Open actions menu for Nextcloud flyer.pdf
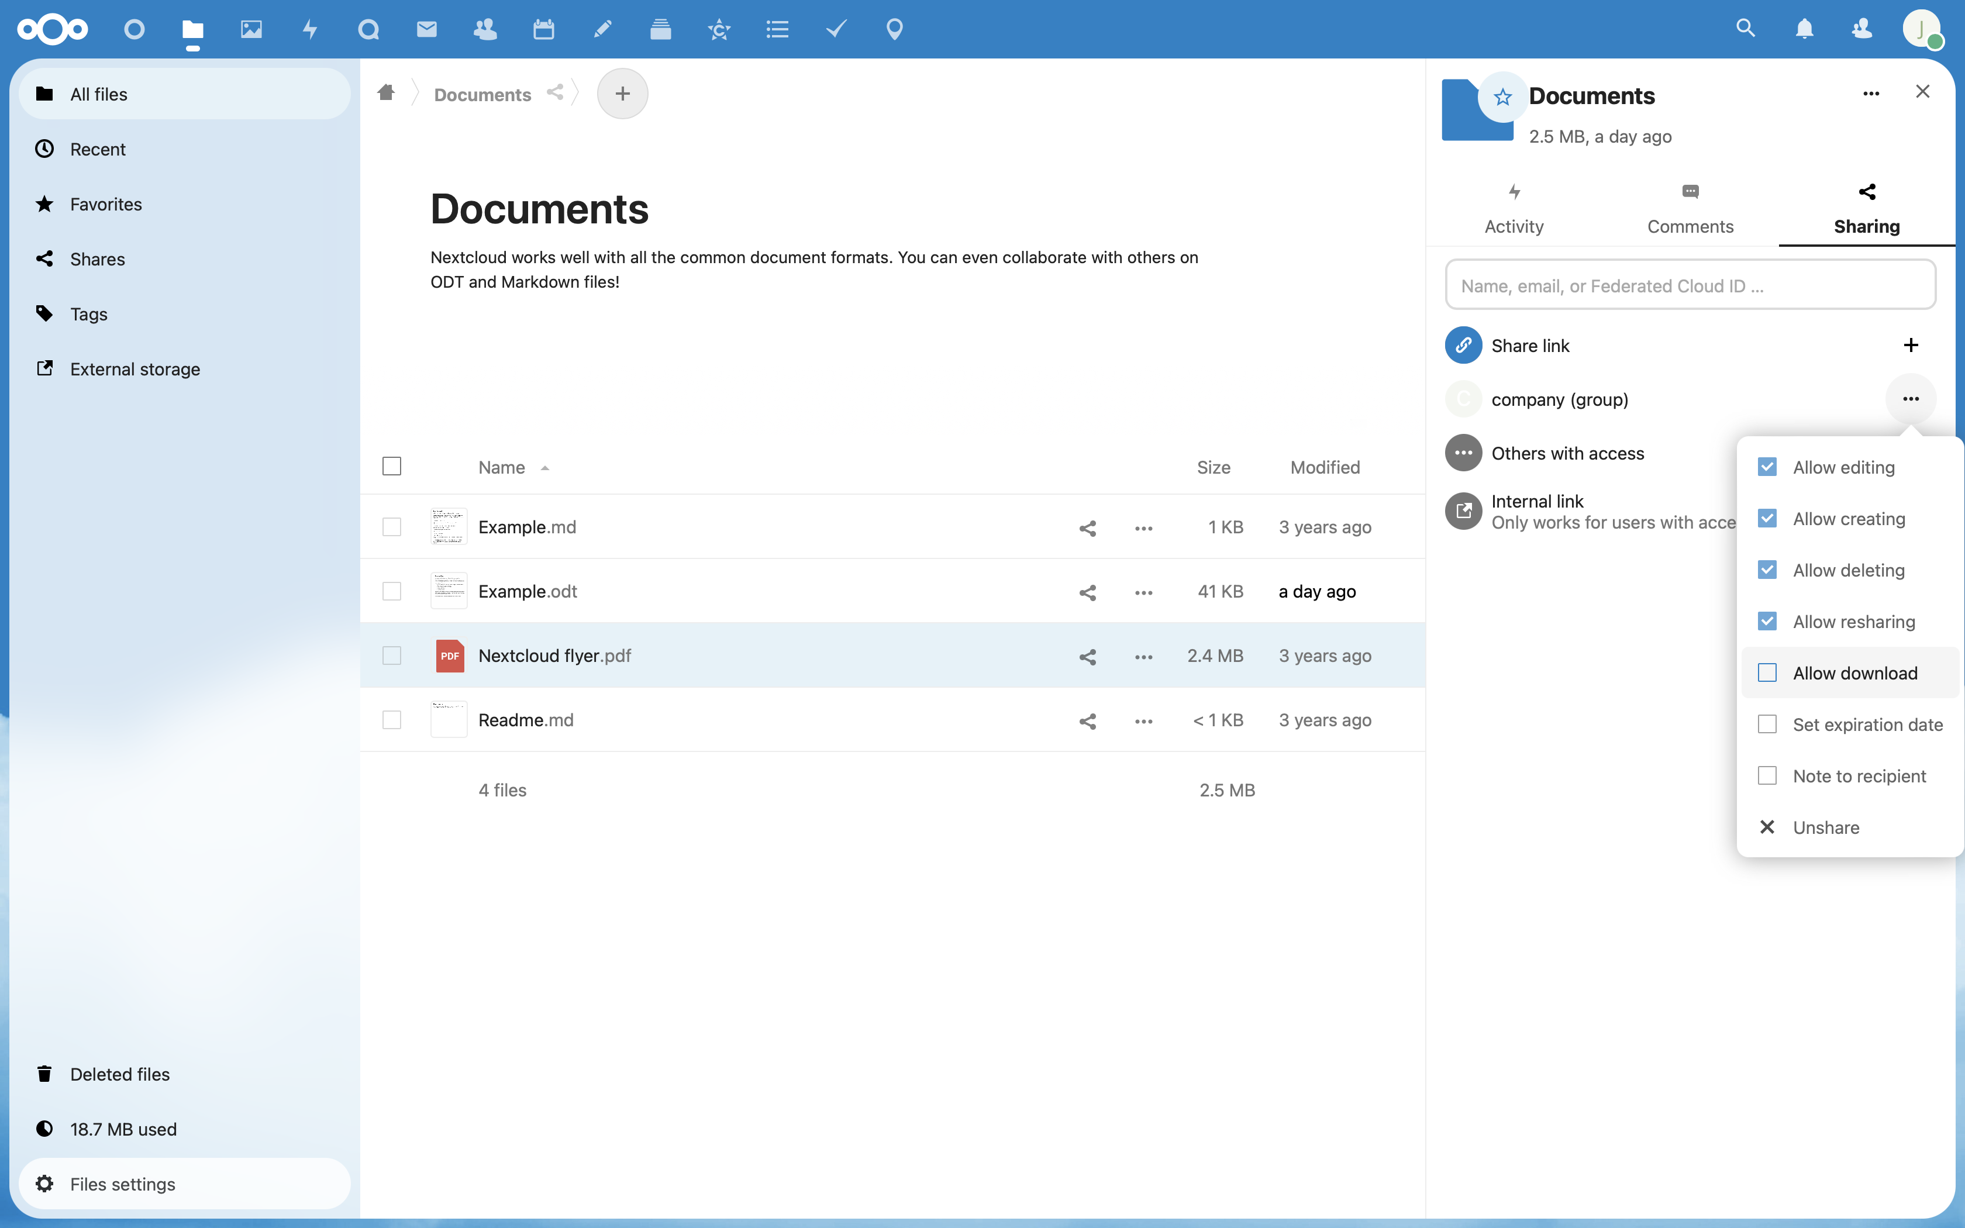 click(1143, 656)
